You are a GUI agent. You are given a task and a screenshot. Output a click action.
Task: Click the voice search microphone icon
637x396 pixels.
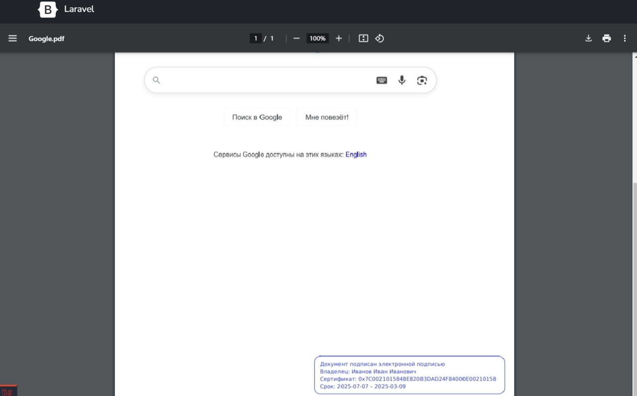click(x=402, y=80)
